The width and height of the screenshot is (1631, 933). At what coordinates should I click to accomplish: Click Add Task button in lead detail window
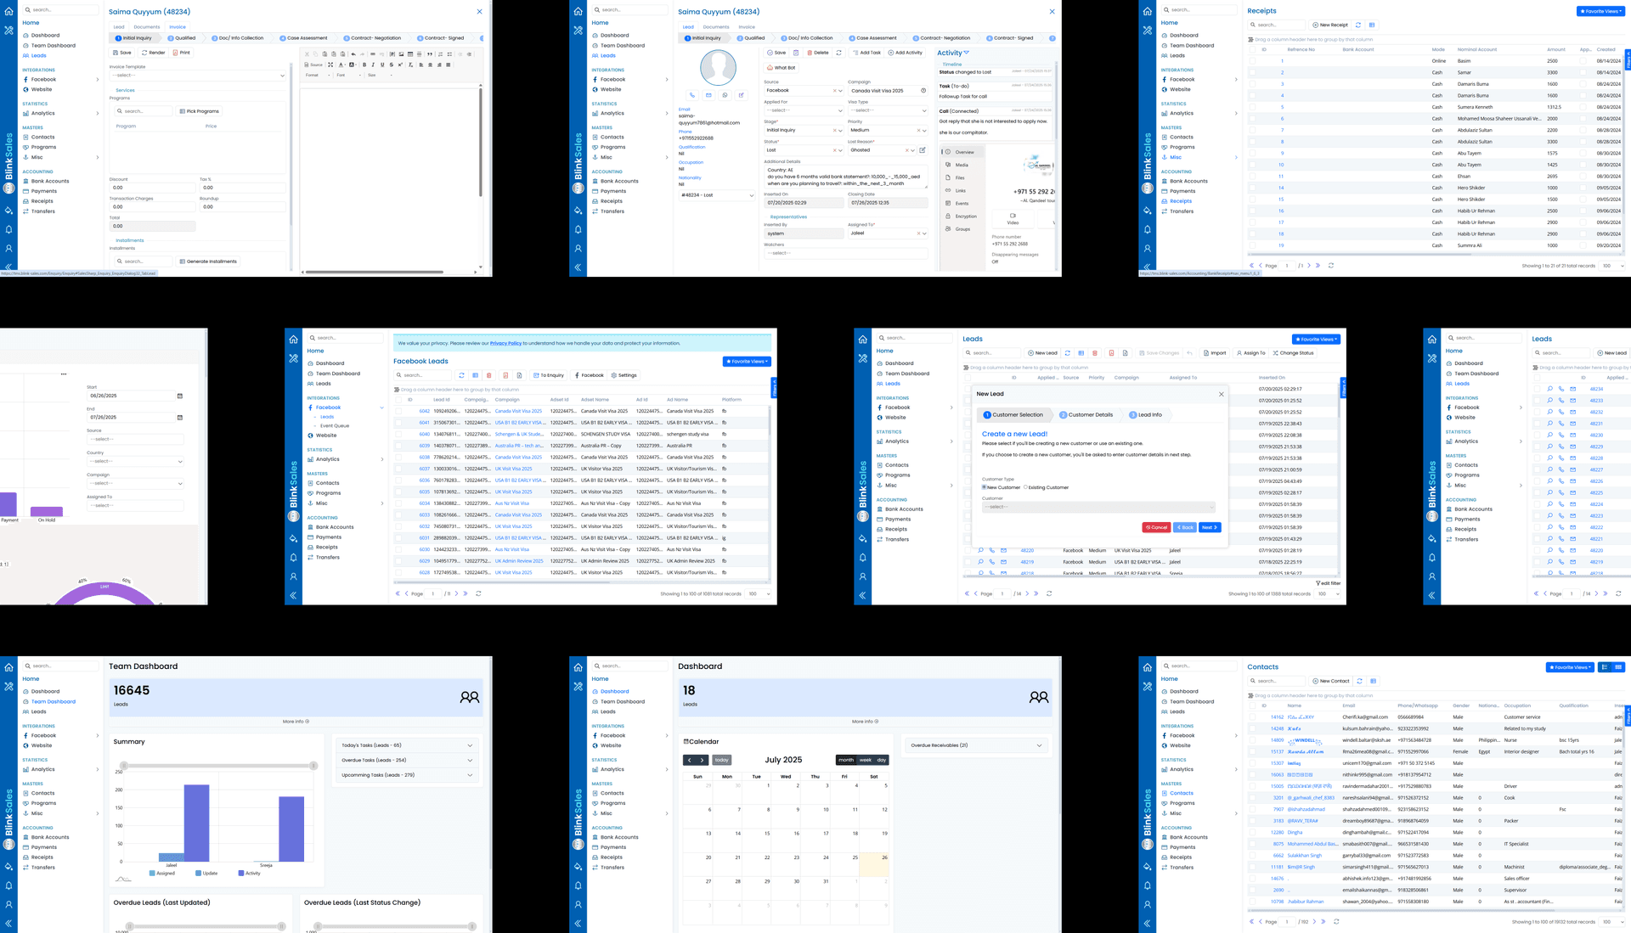tap(867, 53)
